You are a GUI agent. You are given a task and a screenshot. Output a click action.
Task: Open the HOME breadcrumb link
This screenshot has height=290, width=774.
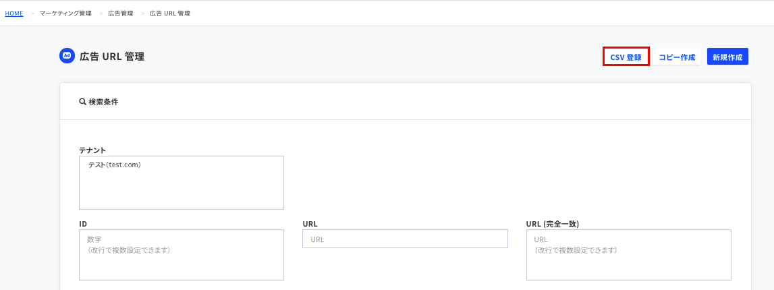tap(14, 13)
